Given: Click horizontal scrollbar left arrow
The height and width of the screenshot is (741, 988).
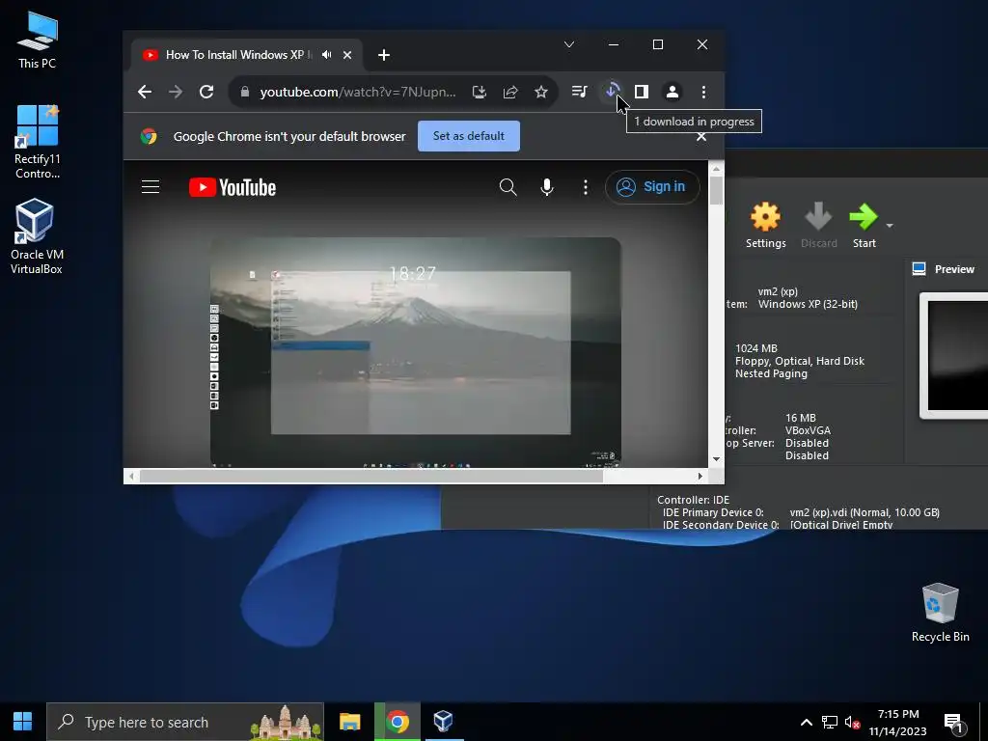Looking at the screenshot, I should tap(131, 477).
